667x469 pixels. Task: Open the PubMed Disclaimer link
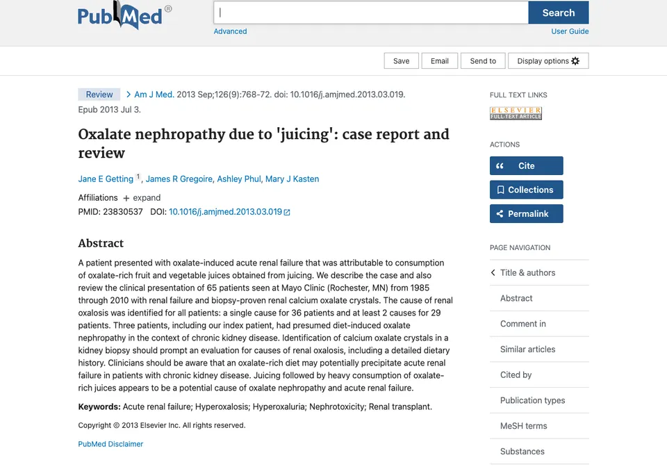110,444
